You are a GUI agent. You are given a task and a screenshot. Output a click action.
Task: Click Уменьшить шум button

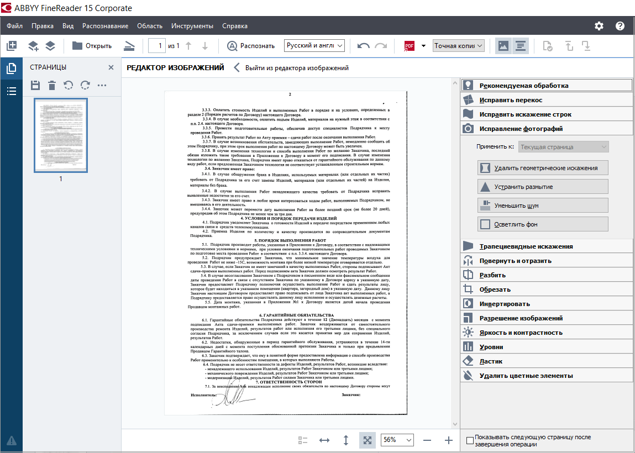tap(543, 206)
